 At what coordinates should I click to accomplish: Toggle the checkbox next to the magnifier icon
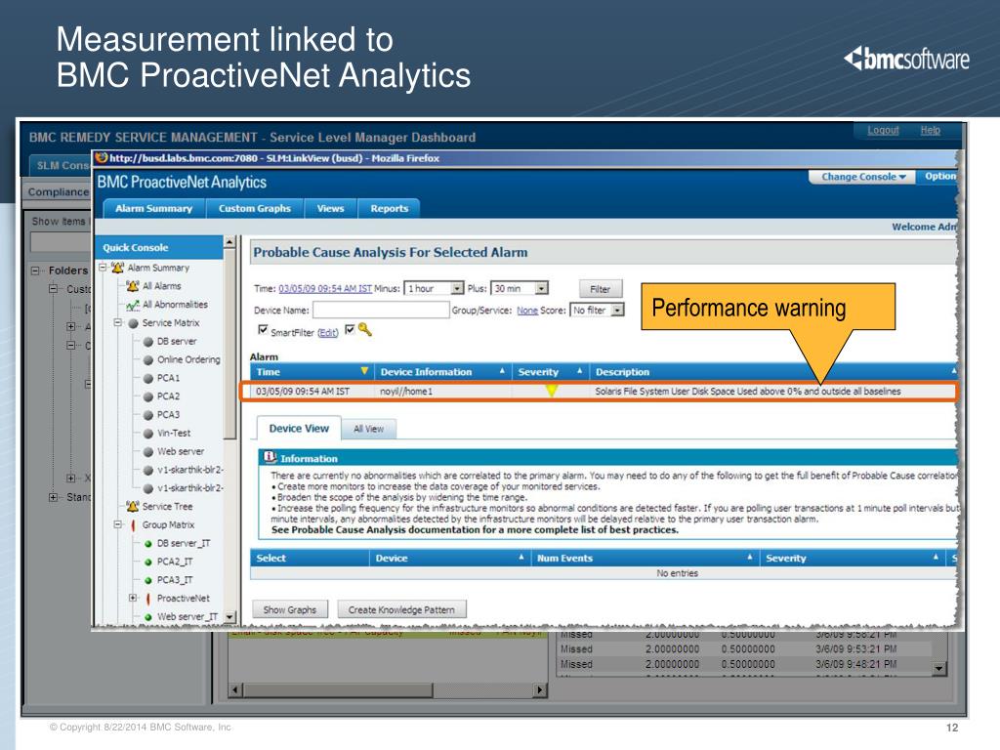click(x=350, y=330)
